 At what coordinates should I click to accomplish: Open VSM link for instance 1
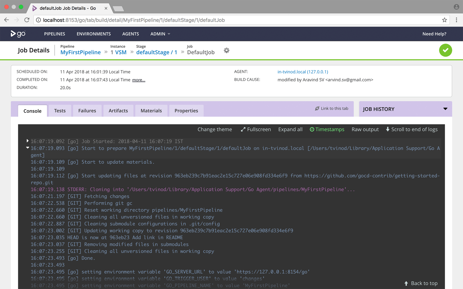click(x=121, y=52)
